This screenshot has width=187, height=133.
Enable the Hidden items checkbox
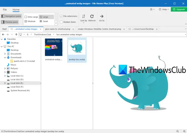coord(61,22)
